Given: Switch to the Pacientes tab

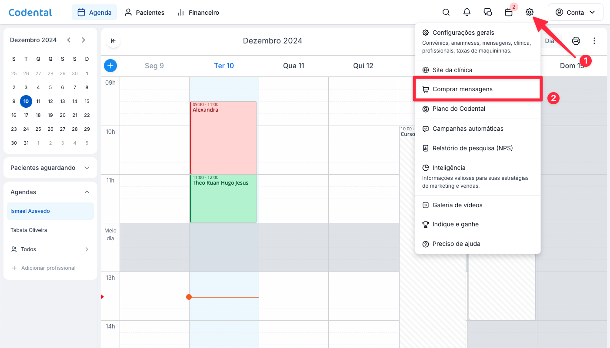Looking at the screenshot, I should tap(145, 13).
